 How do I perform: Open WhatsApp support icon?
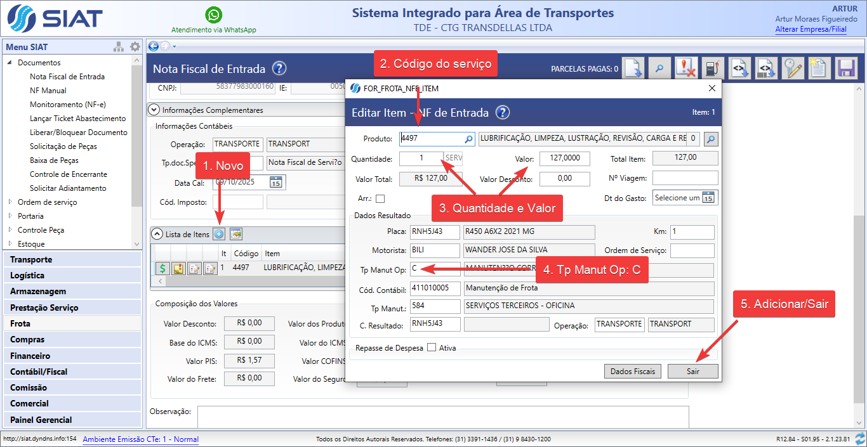point(214,15)
